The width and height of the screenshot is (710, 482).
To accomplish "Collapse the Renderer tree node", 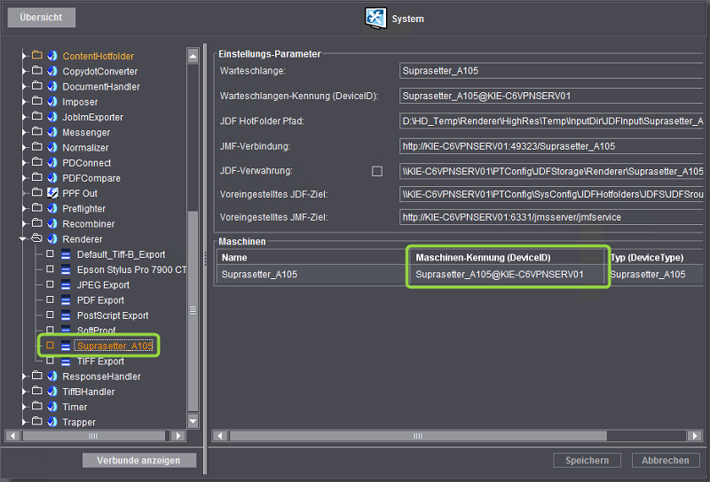I will pos(24,239).
